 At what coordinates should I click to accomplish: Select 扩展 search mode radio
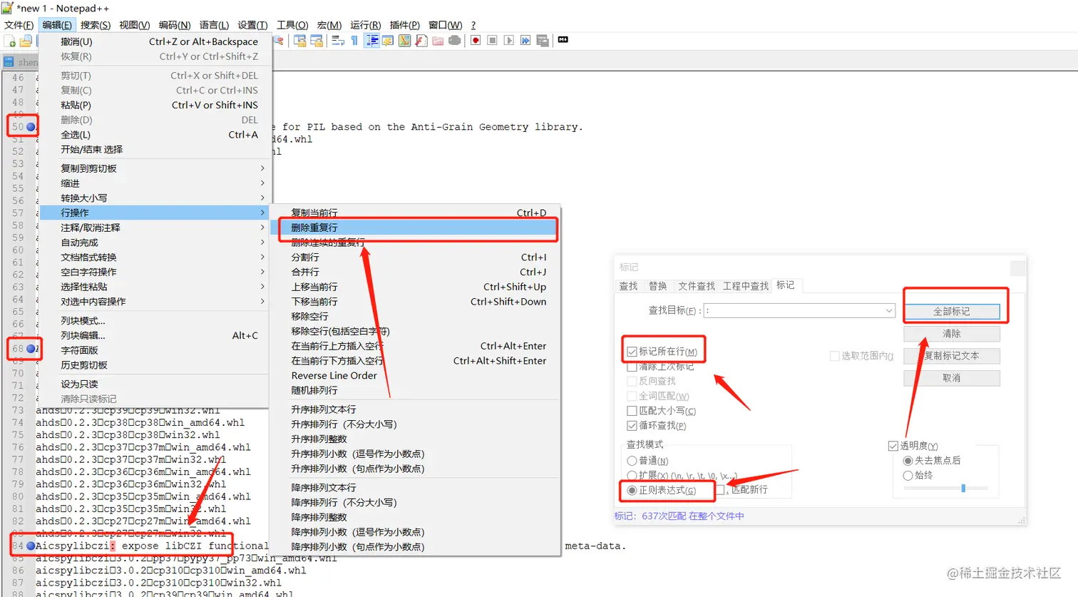[632, 475]
